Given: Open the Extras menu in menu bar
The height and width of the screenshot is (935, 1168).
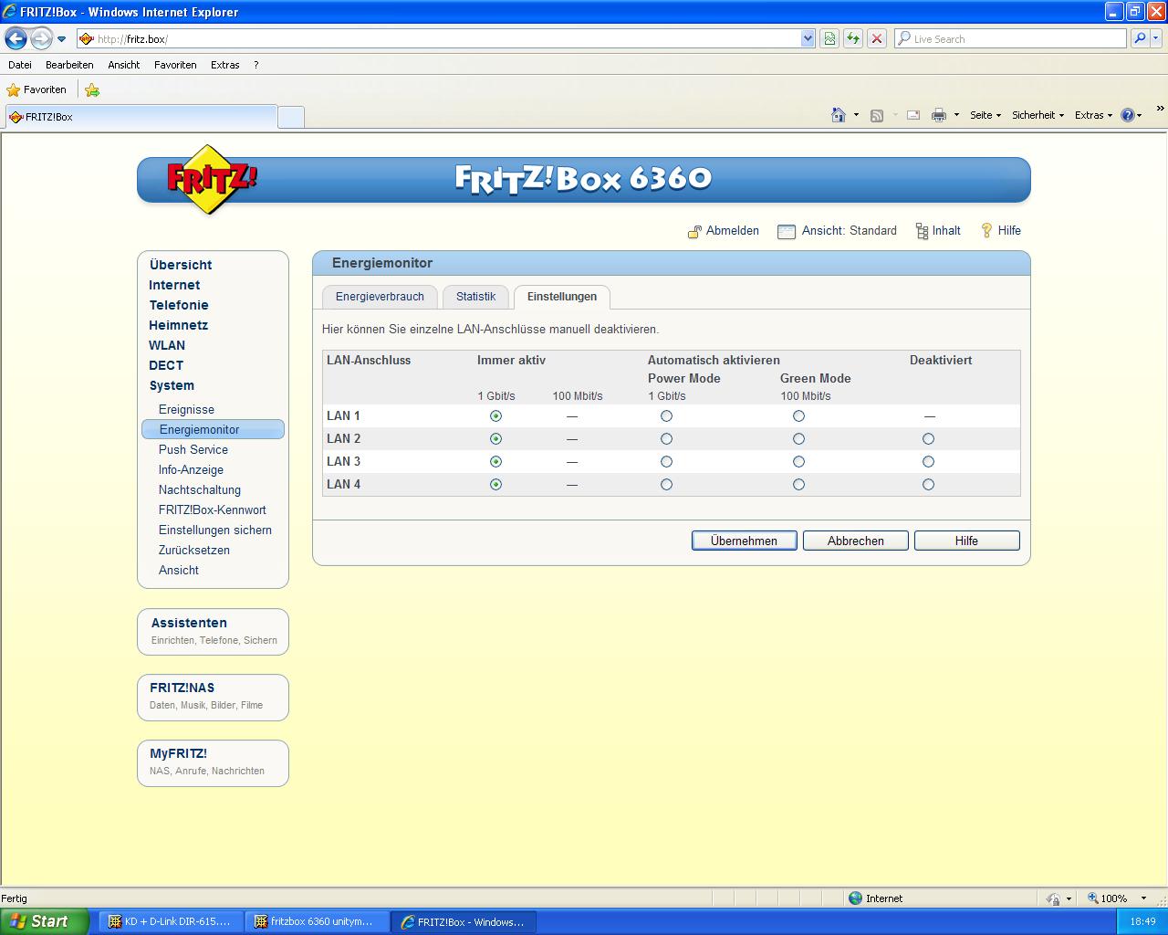Looking at the screenshot, I should click(x=224, y=65).
